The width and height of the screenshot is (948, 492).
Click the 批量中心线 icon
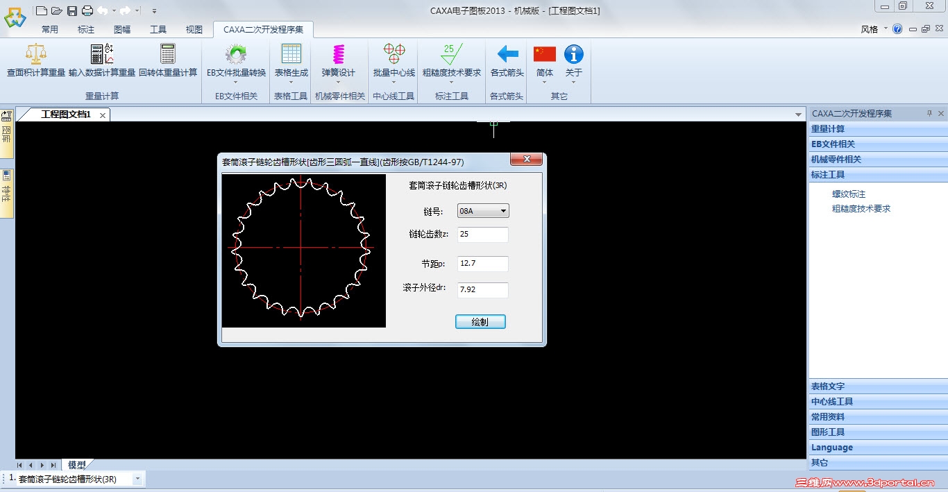pyautogui.click(x=393, y=54)
